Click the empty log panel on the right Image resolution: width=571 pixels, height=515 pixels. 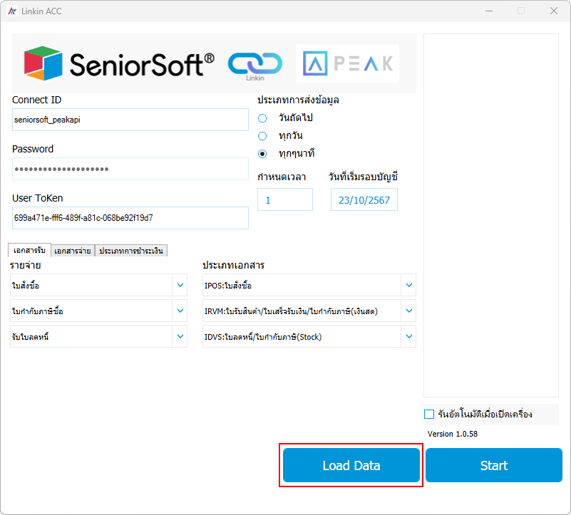click(491, 215)
